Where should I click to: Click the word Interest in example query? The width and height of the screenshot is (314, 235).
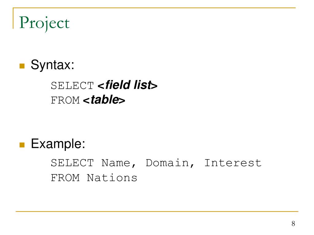[233, 163]
